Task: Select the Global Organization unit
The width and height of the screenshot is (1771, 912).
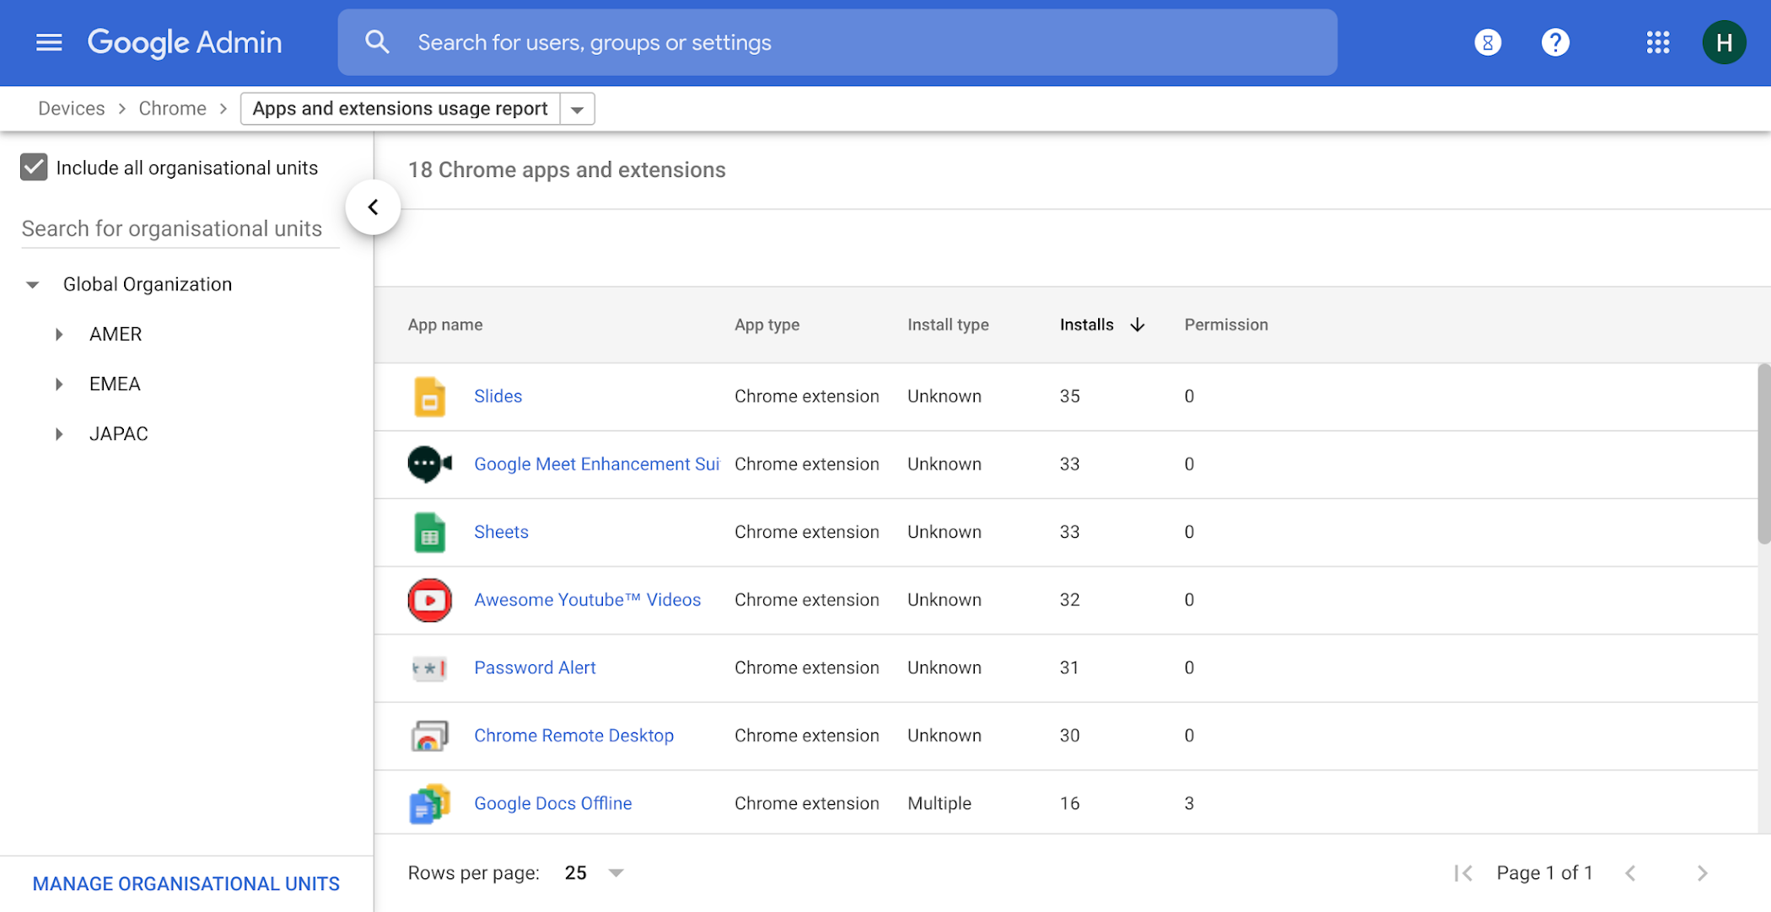Action: tap(148, 285)
